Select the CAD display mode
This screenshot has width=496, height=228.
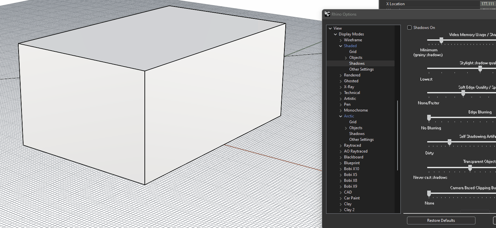tap(348, 192)
